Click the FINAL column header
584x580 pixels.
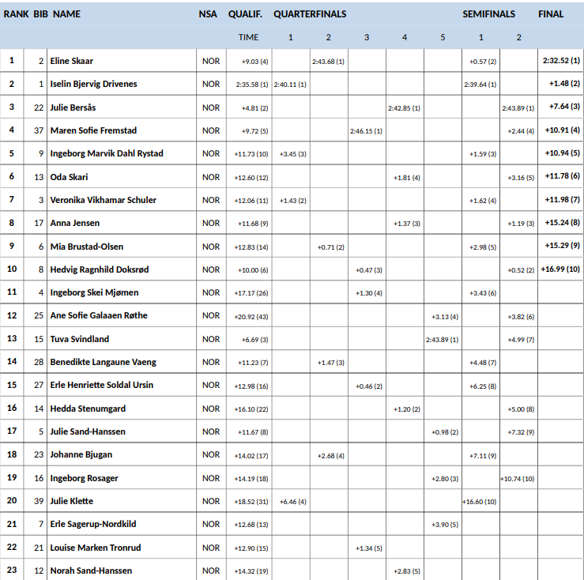551,14
